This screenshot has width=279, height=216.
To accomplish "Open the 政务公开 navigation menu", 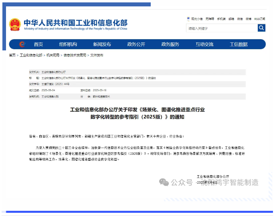I will click(x=136, y=44).
